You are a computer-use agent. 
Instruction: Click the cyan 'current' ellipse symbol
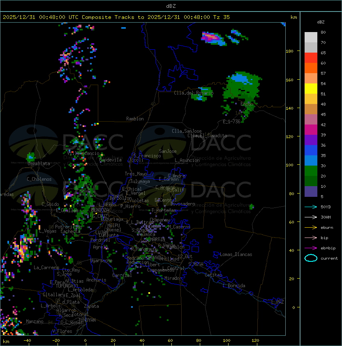point(311,258)
